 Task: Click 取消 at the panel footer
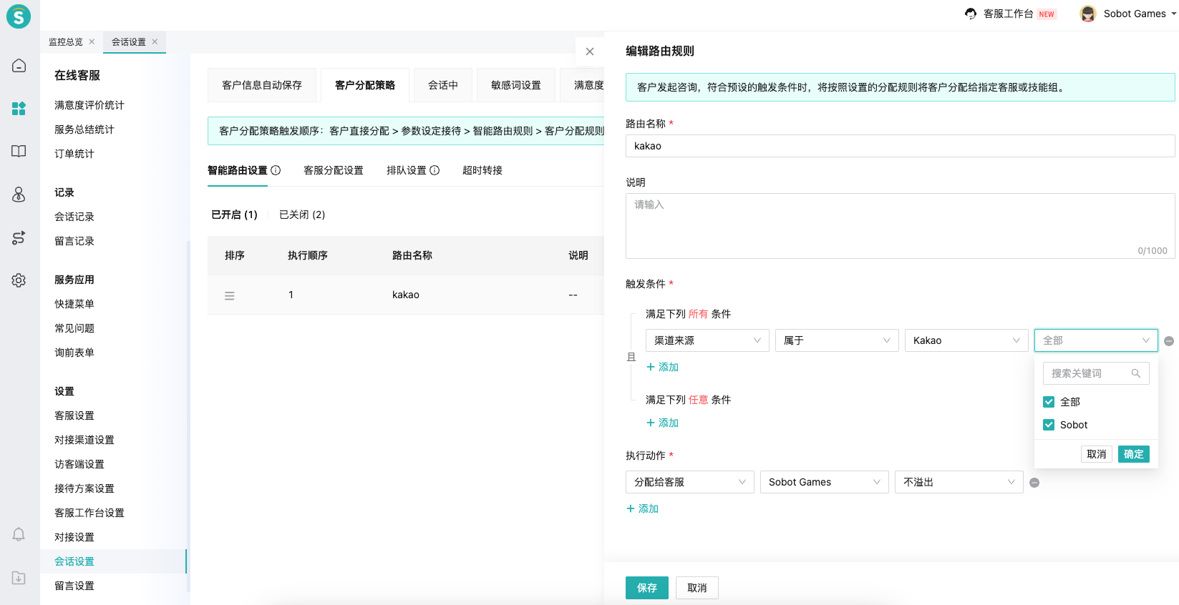coord(697,588)
